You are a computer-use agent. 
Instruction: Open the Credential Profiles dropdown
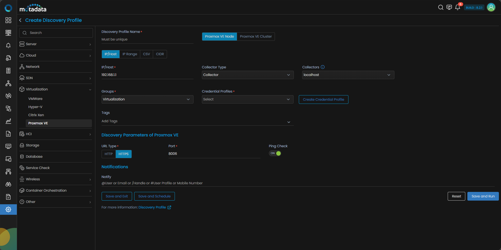point(247,99)
